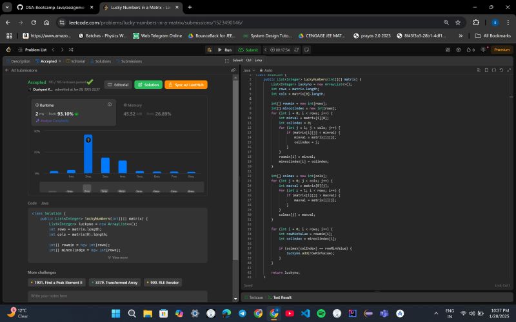
Task: Open the user profile avatar
Action: tap(483, 50)
